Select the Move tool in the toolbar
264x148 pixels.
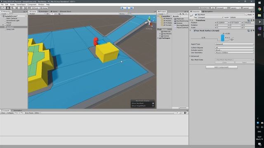pos(8,8)
